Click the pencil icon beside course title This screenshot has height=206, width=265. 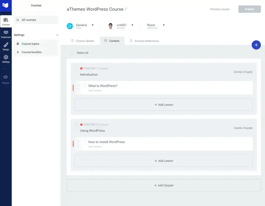[126, 9]
